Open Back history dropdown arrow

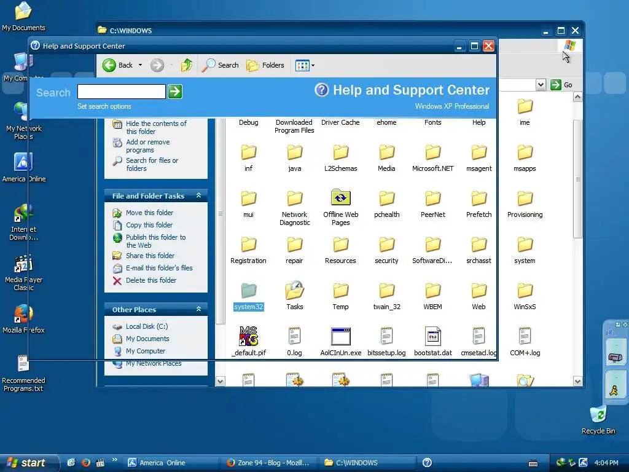pyautogui.click(x=140, y=65)
